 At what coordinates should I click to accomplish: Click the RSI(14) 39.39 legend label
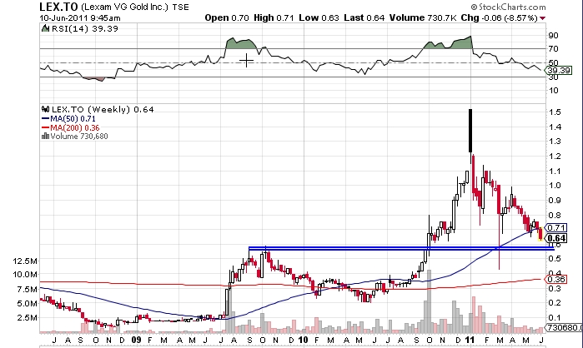coord(85,28)
